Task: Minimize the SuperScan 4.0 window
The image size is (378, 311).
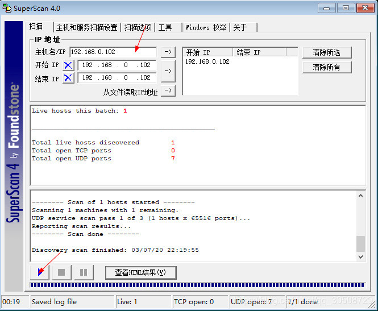Action: 326,8
